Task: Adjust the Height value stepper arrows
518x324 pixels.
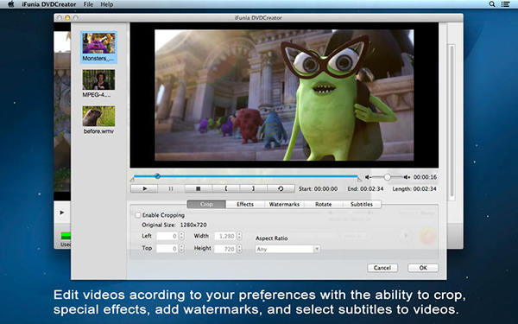Action: click(x=239, y=249)
